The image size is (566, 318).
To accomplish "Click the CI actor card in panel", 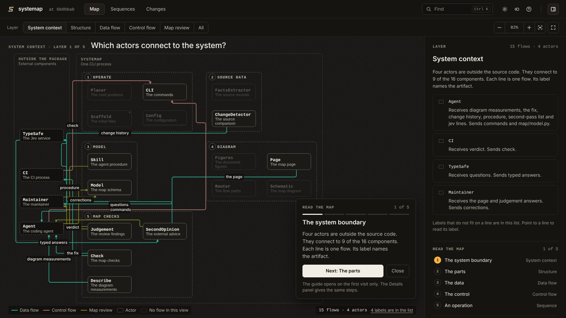I will tap(495, 145).
